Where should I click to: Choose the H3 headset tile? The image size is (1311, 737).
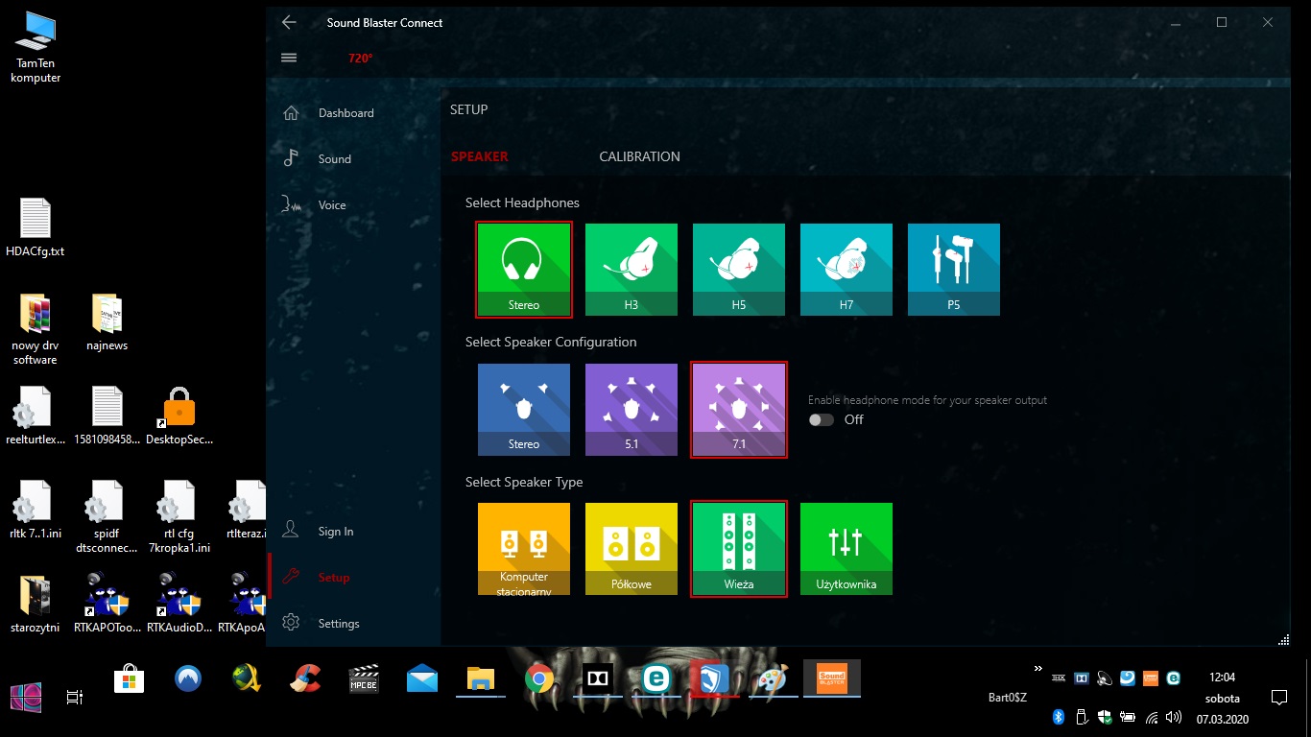coord(632,270)
